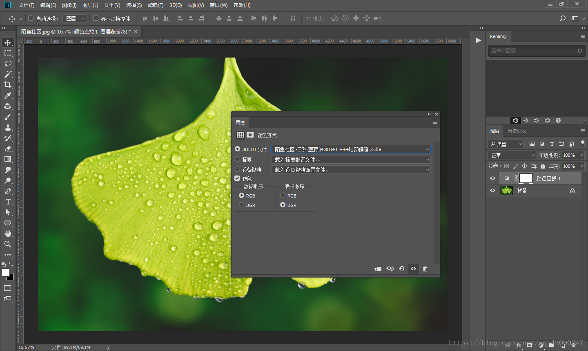Select the Lasso tool

8,64
